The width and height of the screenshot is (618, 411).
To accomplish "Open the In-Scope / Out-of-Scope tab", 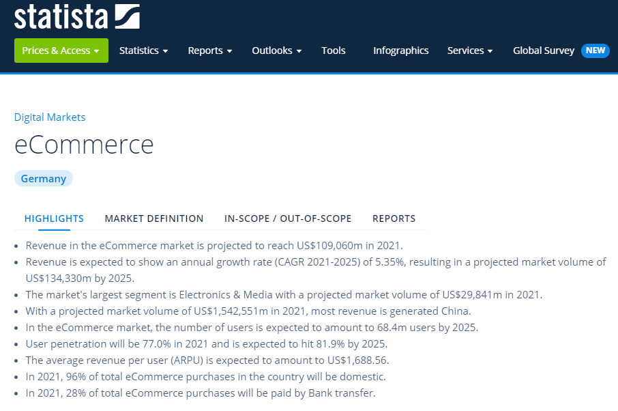I will (x=288, y=218).
